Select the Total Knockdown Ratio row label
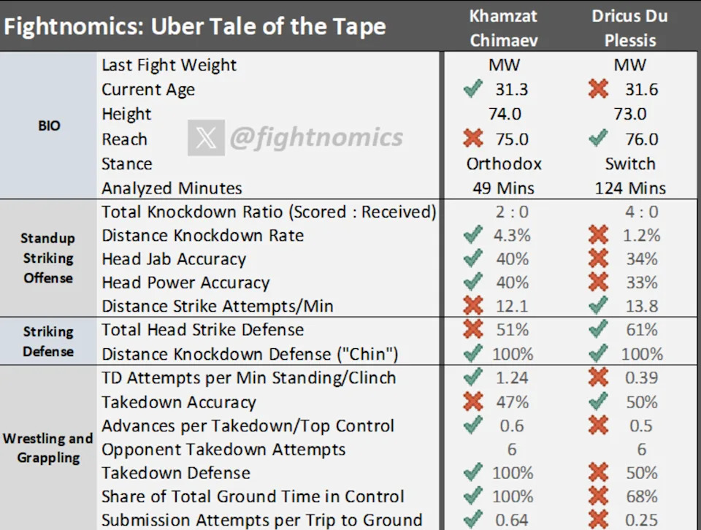The height and width of the screenshot is (530, 701). (x=269, y=212)
